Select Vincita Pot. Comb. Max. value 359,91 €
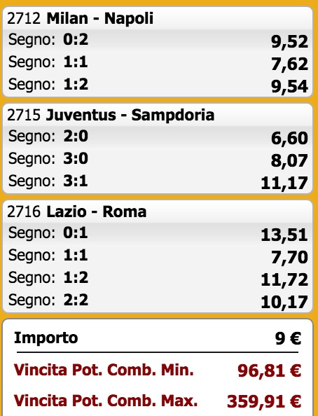Screen dimensions: 318x416 coord(264,401)
